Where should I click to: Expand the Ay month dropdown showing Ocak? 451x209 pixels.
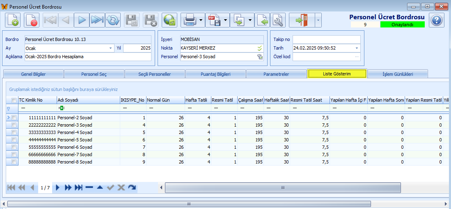[110, 48]
